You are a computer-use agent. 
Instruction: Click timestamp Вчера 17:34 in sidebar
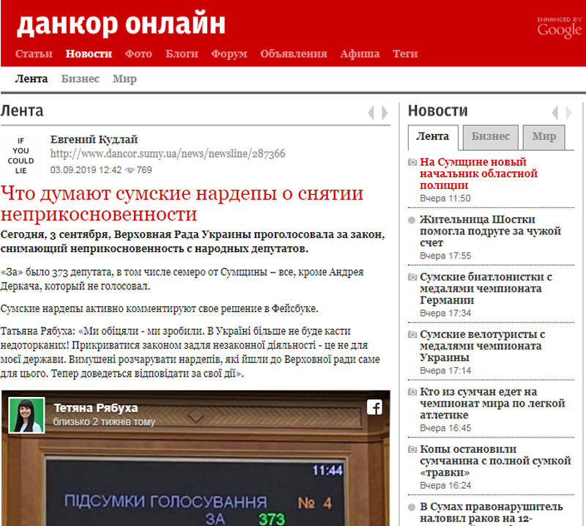click(445, 314)
